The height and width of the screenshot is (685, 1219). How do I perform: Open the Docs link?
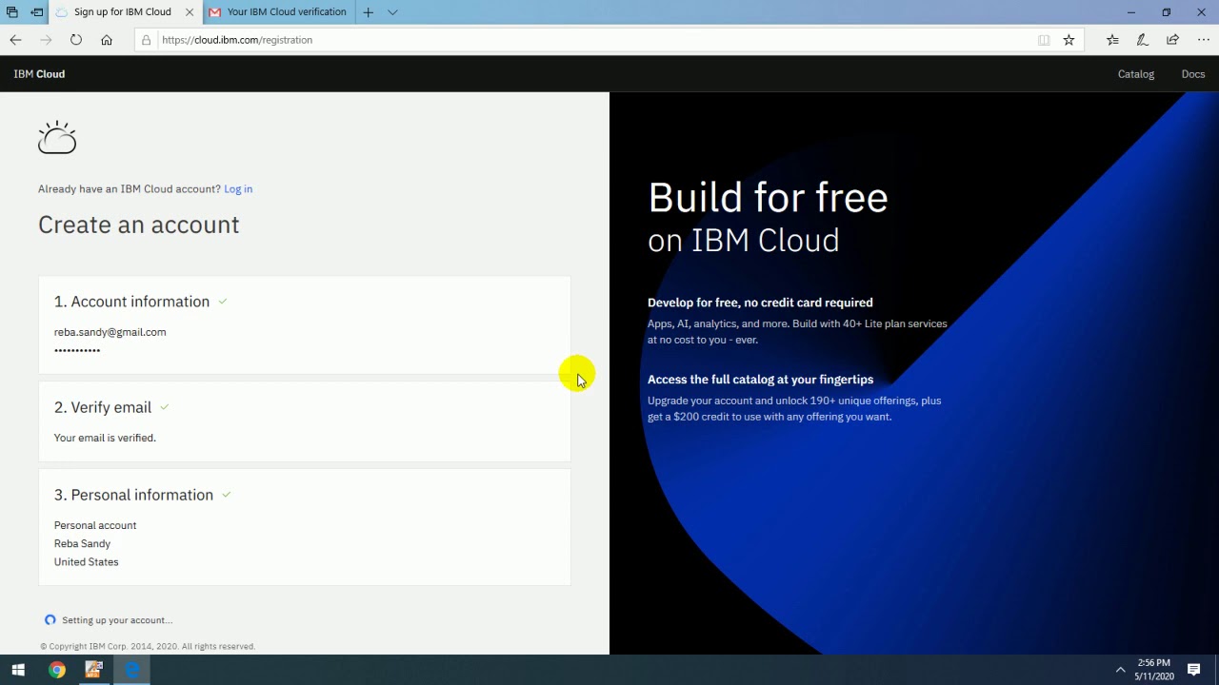tap(1193, 74)
